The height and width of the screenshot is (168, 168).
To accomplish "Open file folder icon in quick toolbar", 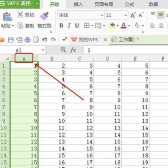I will 2,40.
